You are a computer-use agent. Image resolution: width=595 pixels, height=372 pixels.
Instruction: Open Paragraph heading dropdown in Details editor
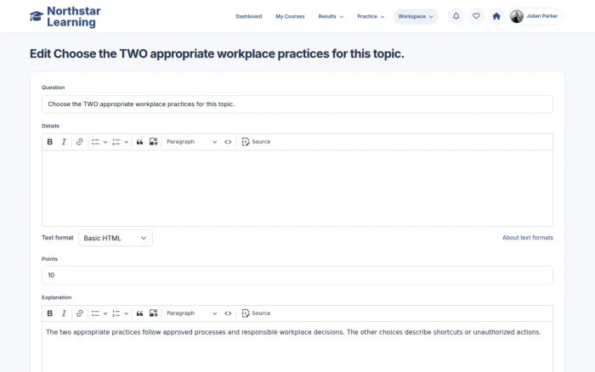point(191,142)
